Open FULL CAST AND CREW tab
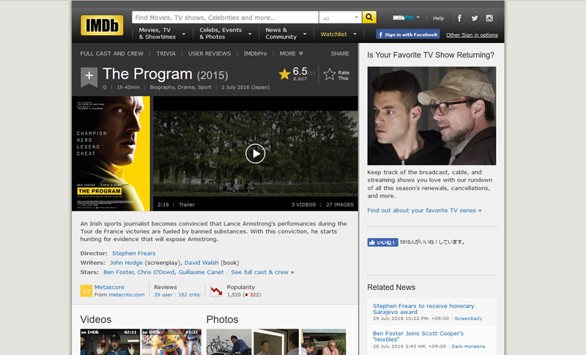586x355 pixels. (x=112, y=53)
